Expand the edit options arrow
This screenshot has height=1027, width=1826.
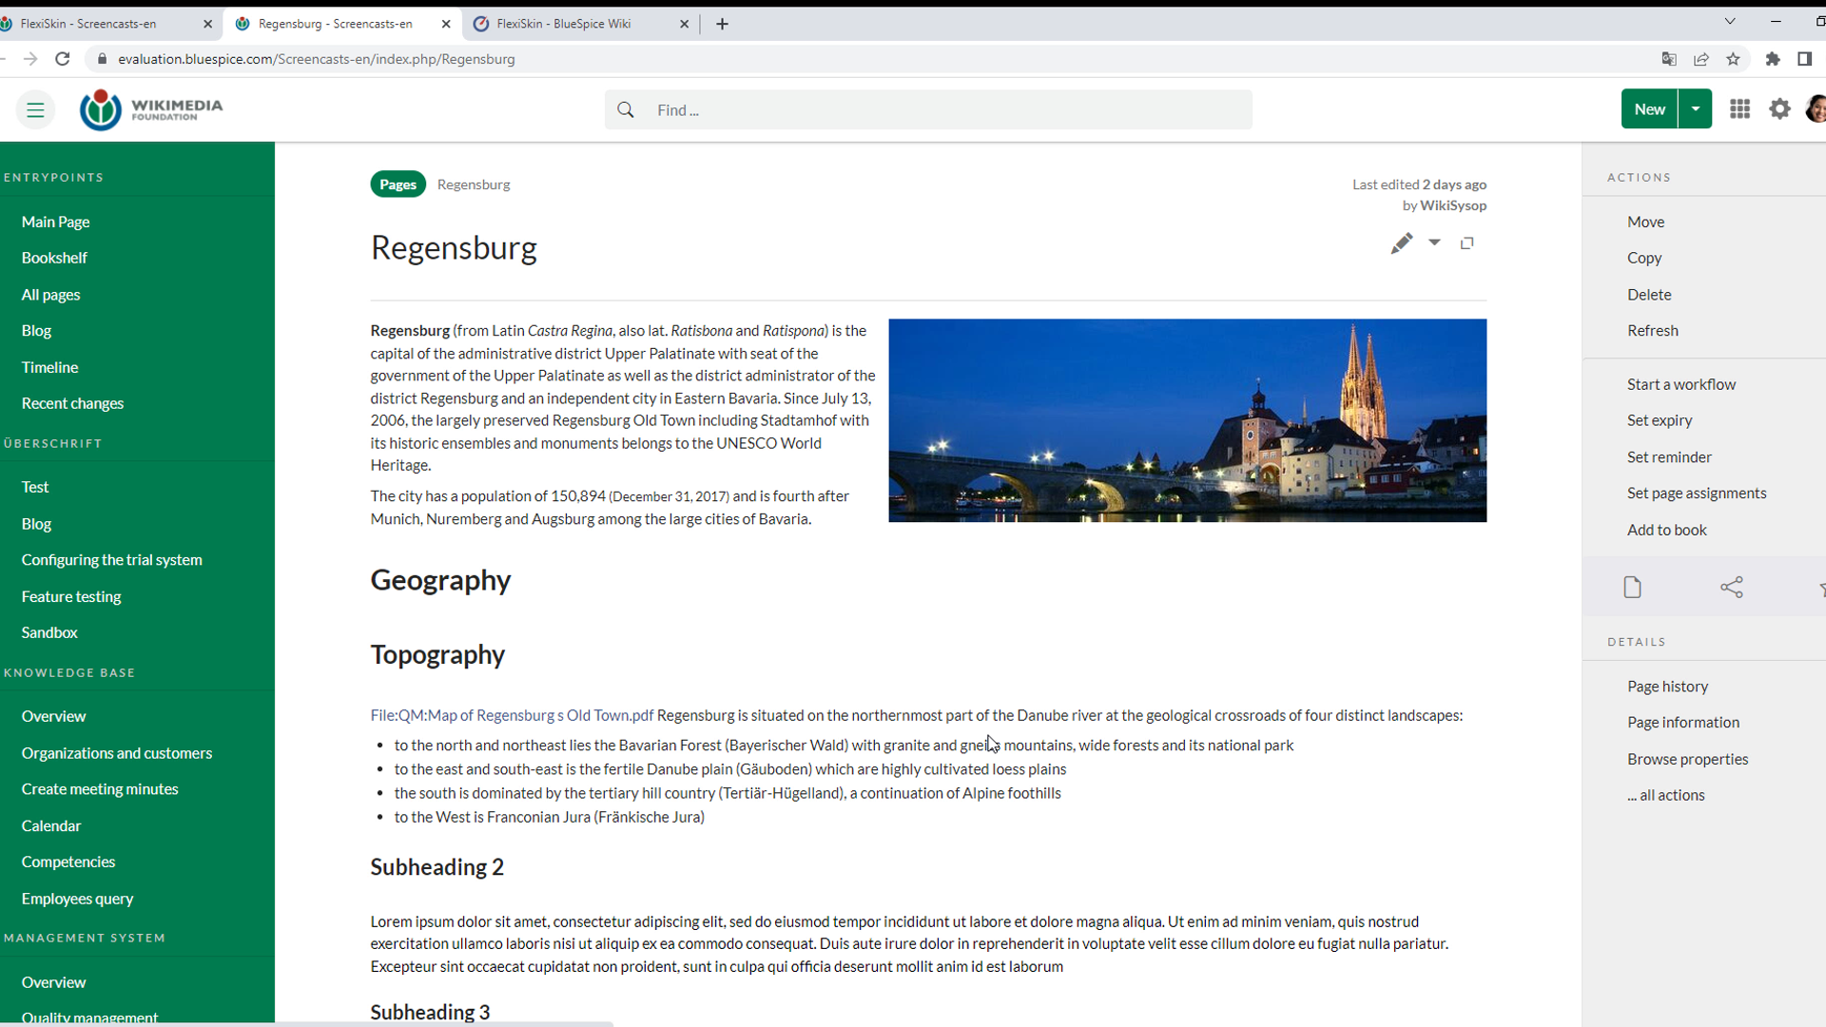[1434, 242]
